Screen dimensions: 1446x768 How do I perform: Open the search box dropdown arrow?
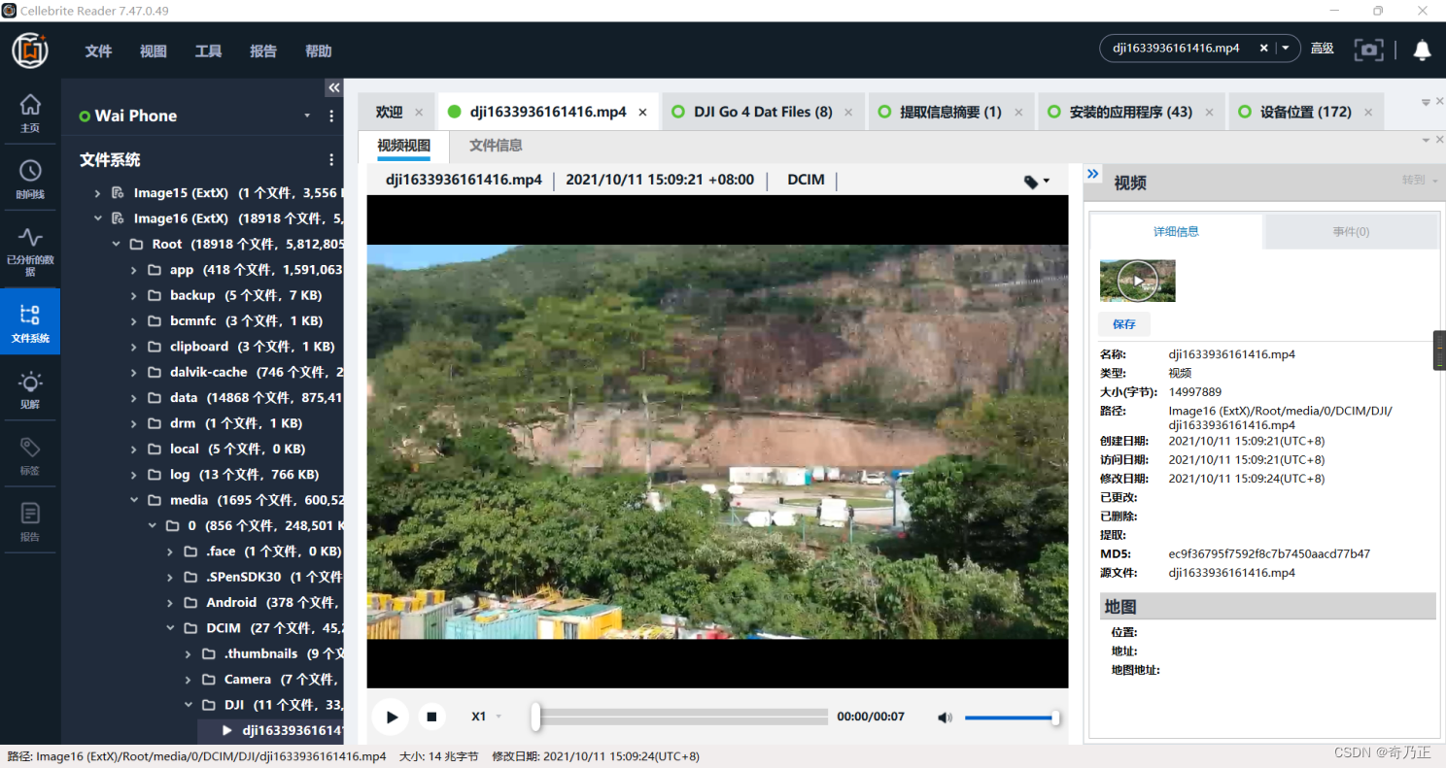(1286, 48)
